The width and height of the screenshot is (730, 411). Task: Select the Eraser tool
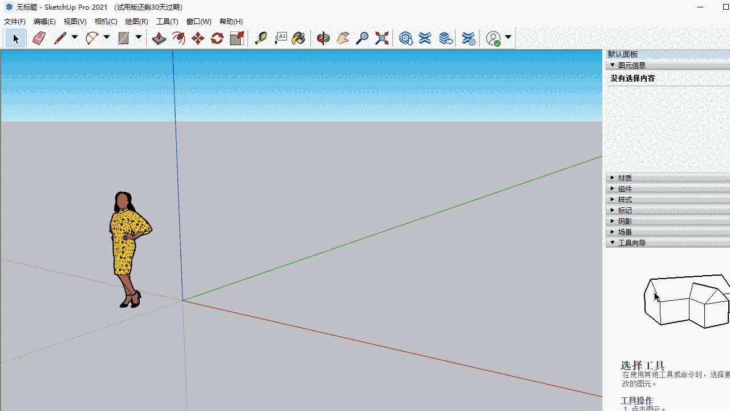[39, 38]
